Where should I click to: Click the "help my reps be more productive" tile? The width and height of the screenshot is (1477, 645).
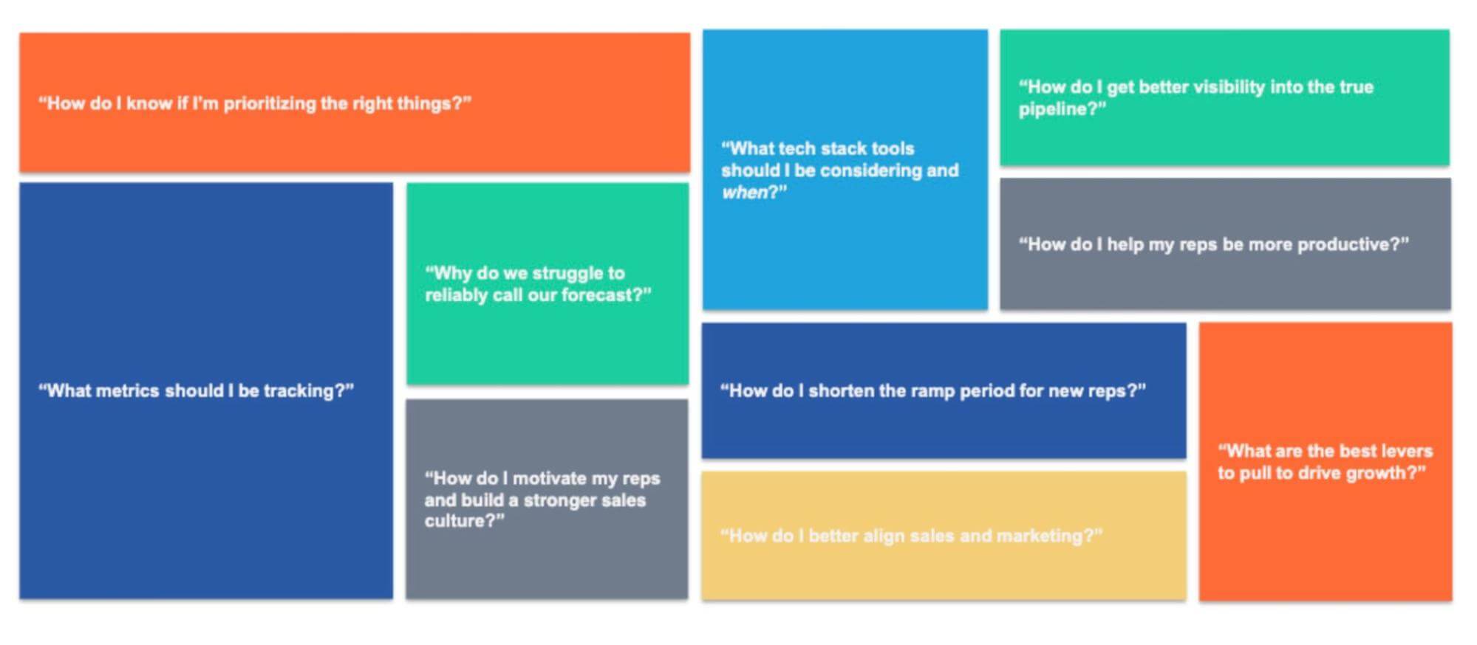[1224, 244]
